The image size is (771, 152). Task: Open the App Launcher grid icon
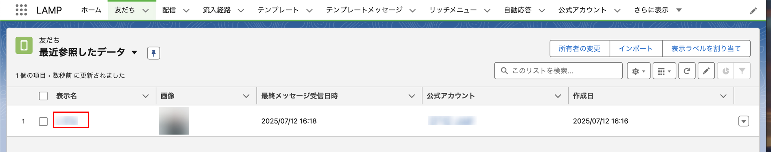[21, 10]
